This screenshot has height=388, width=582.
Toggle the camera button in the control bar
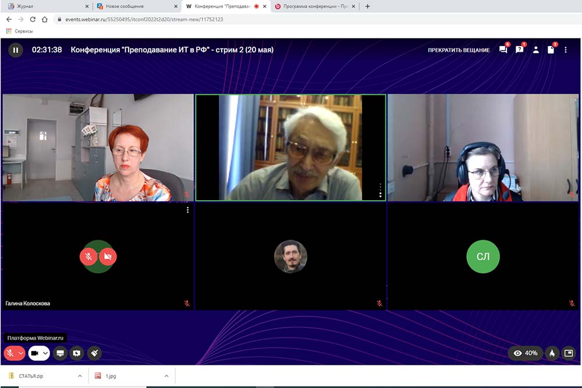[x=34, y=353]
